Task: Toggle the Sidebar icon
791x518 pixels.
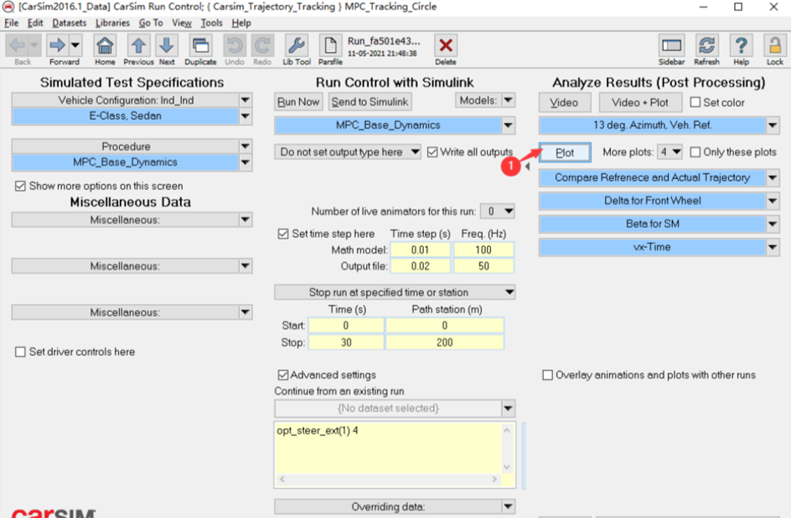Action: pyautogui.click(x=671, y=45)
